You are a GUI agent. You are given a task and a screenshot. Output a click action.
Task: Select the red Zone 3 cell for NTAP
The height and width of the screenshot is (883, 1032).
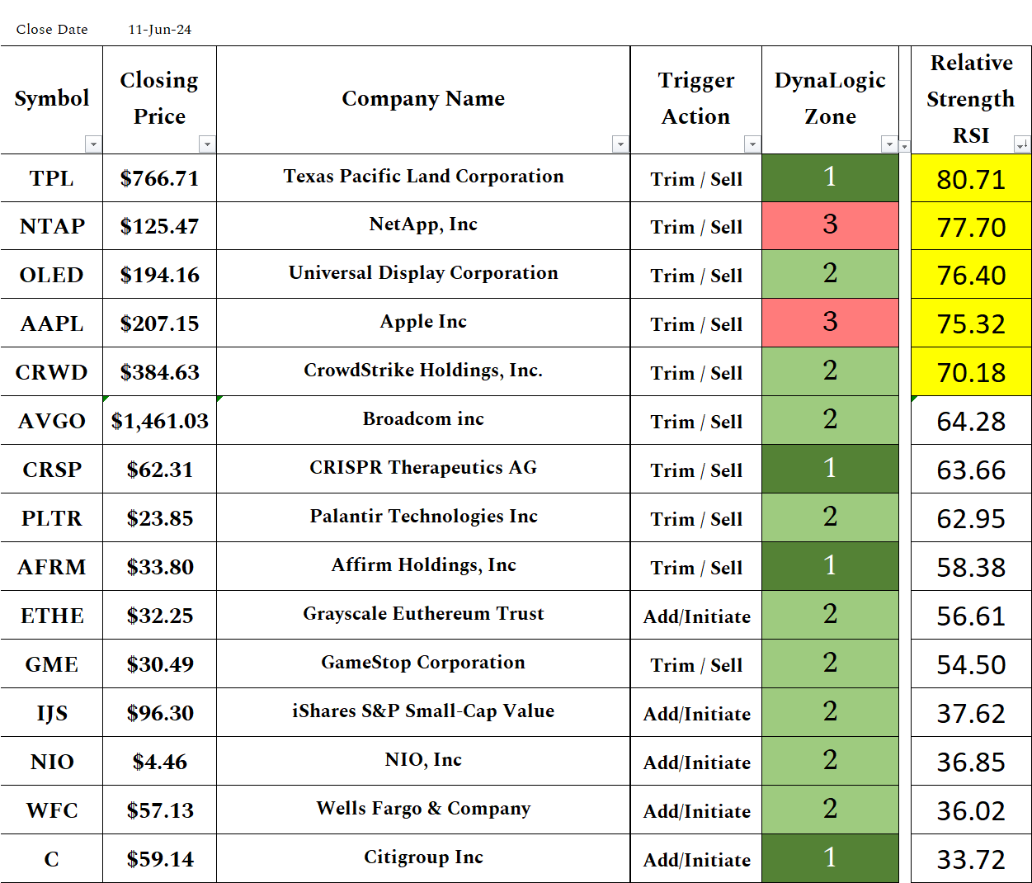coord(830,226)
